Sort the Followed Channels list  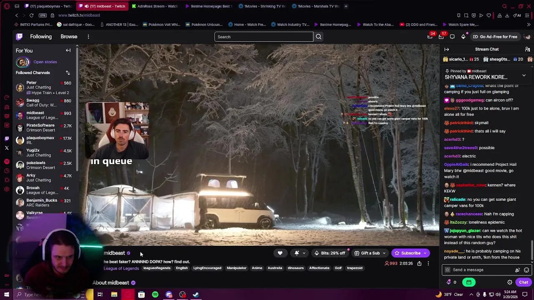click(x=68, y=73)
